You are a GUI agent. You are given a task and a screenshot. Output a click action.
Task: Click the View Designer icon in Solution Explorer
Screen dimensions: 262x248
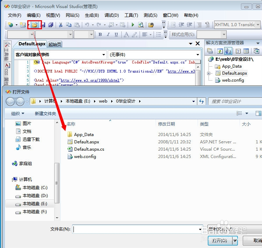tap(246, 51)
